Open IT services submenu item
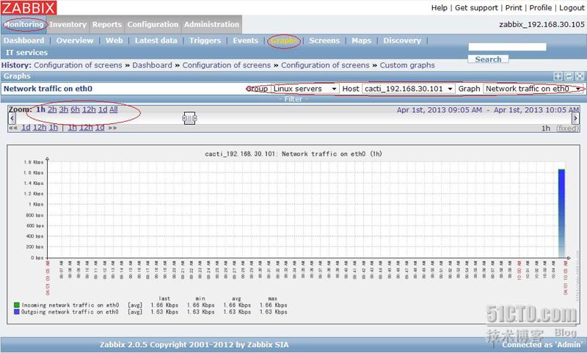 pyautogui.click(x=26, y=53)
